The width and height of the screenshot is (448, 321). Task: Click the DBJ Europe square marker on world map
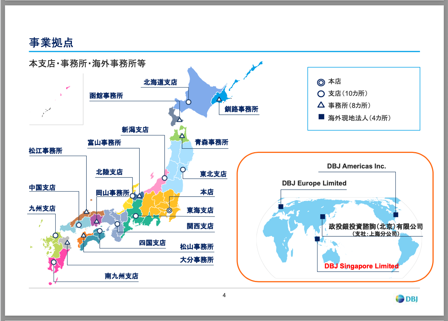(x=281, y=206)
